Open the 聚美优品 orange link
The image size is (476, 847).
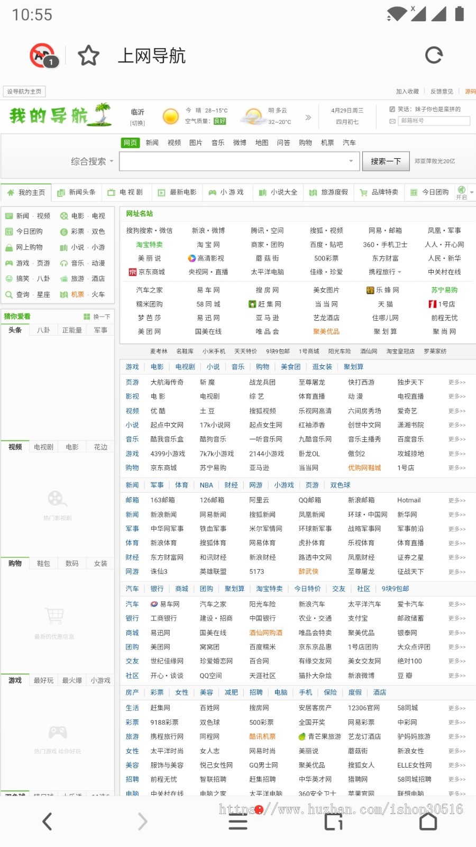(326, 331)
